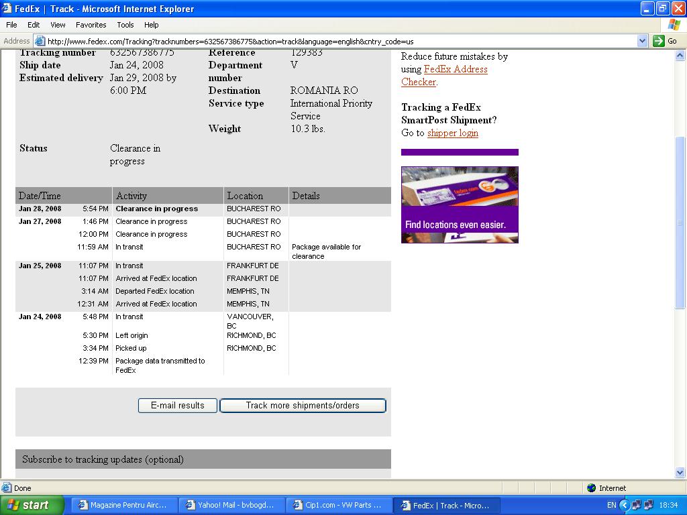
Task: Click the Internet Explorer icon in title bar
Action: point(7,8)
